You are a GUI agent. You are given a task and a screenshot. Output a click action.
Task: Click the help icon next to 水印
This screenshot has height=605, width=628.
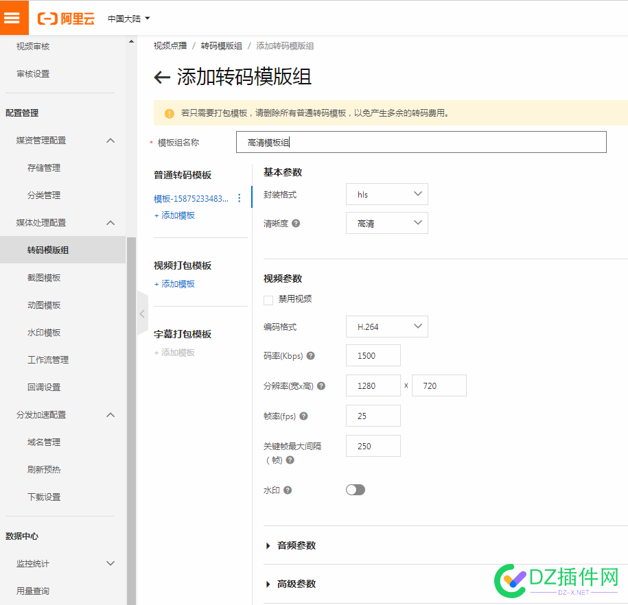288,490
